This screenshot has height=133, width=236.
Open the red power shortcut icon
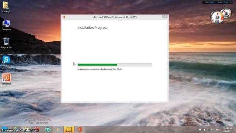(6, 79)
